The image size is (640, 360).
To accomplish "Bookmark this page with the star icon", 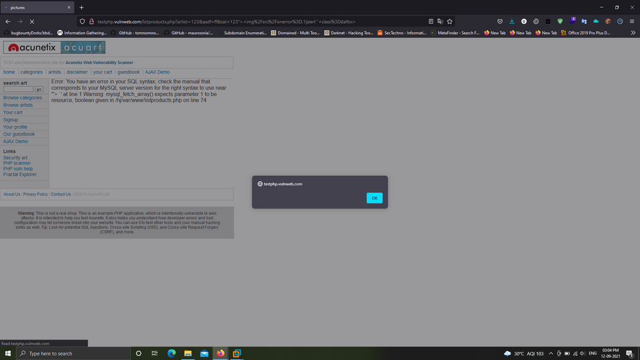I will pyautogui.click(x=449, y=22).
